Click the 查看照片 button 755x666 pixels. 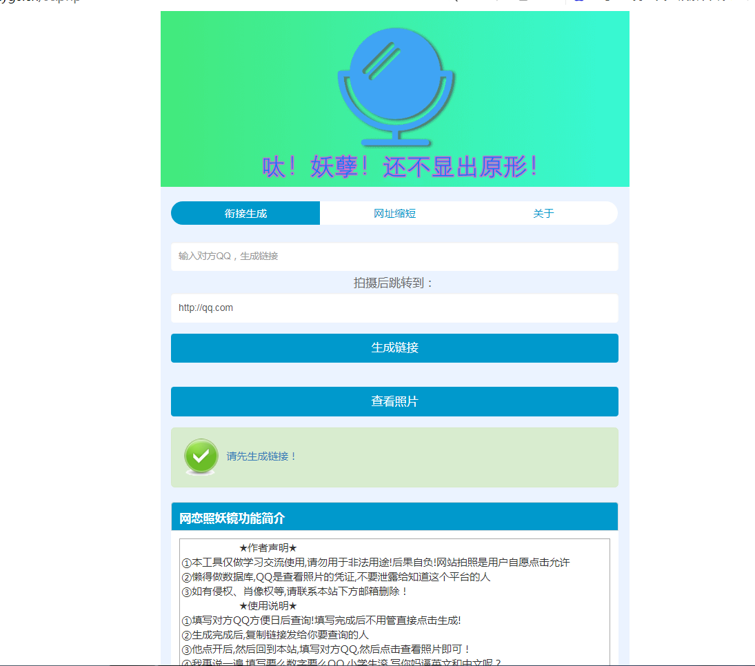coord(394,401)
